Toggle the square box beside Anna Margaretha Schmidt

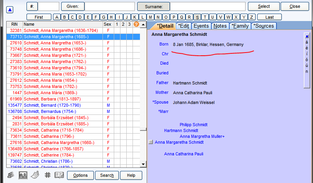click(151, 142)
